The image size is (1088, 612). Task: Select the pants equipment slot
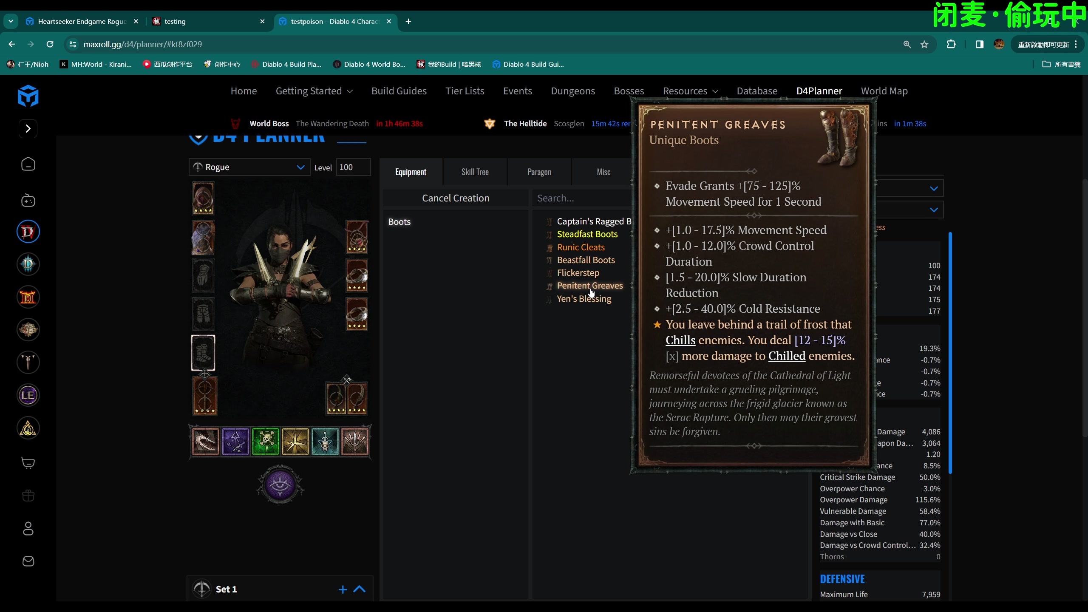pos(203,314)
